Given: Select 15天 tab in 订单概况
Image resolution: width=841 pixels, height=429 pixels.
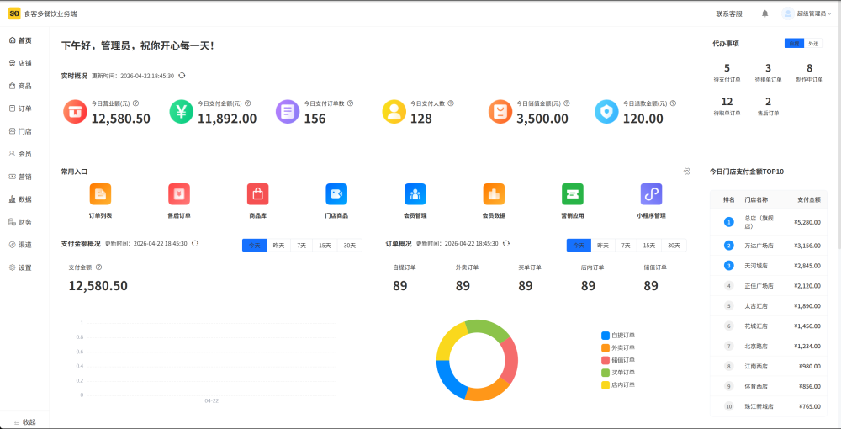Looking at the screenshot, I should (649, 245).
